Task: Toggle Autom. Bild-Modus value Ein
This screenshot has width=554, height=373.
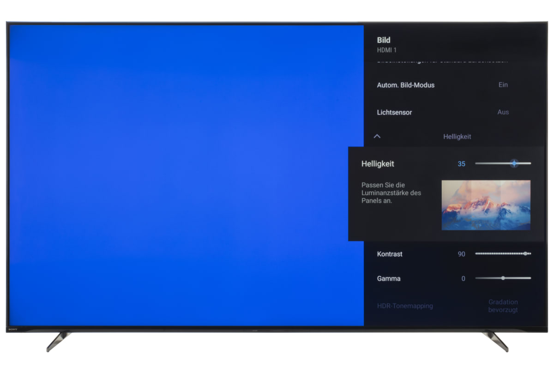Action: point(503,85)
